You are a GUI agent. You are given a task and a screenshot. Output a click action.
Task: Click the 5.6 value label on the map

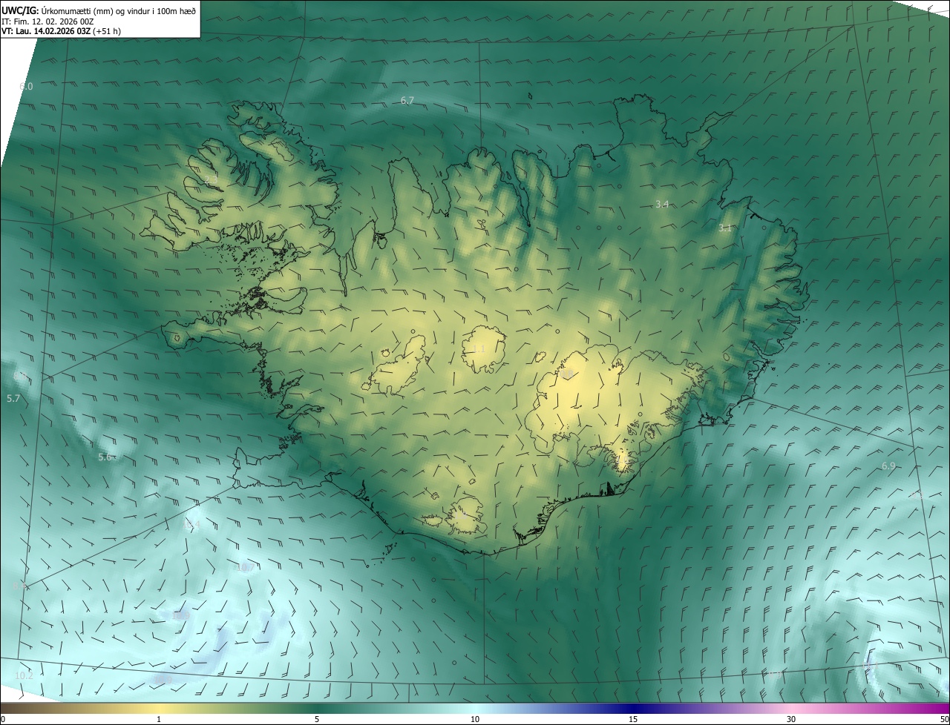click(105, 457)
